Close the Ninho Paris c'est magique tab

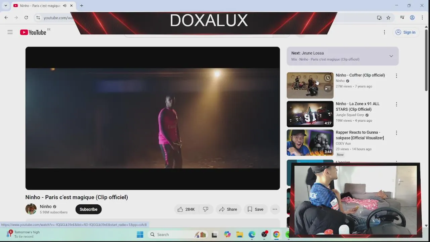[71, 6]
